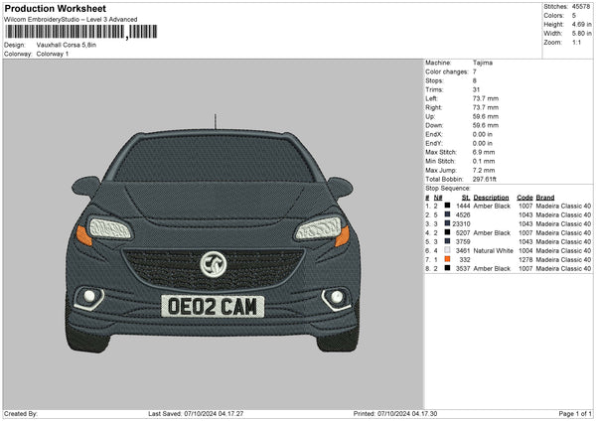Click the St. column header

pyautogui.click(x=466, y=198)
